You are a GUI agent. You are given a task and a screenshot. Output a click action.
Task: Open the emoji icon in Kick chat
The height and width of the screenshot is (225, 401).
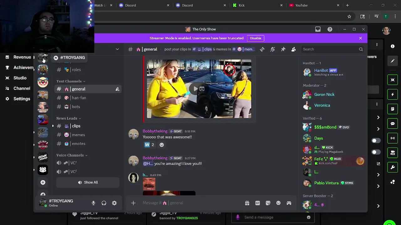(x=309, y=217)
